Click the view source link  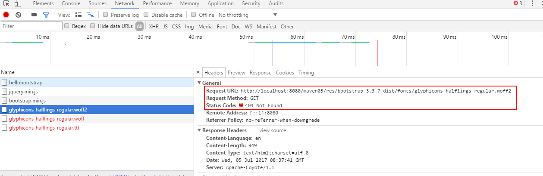pos(272,130)
